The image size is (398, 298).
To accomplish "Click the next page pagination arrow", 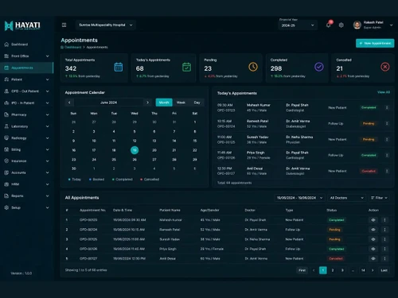I will click(373, 270).
